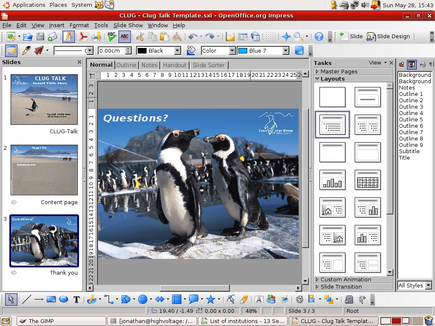Viewport: 435px width, 326px height.
Task: Click the Fontwork Gallery icon
Action: click(259, 299)
